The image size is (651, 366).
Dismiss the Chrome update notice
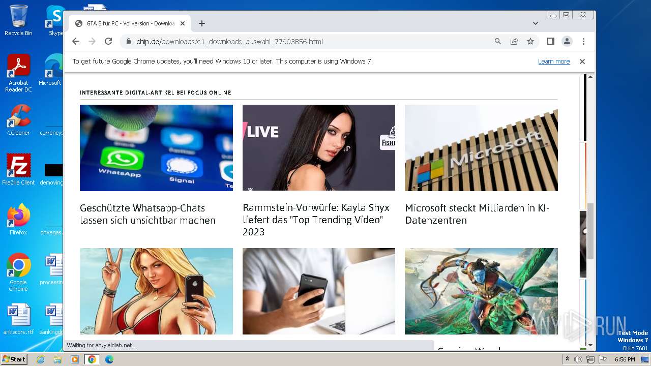[x=582, y=62]
